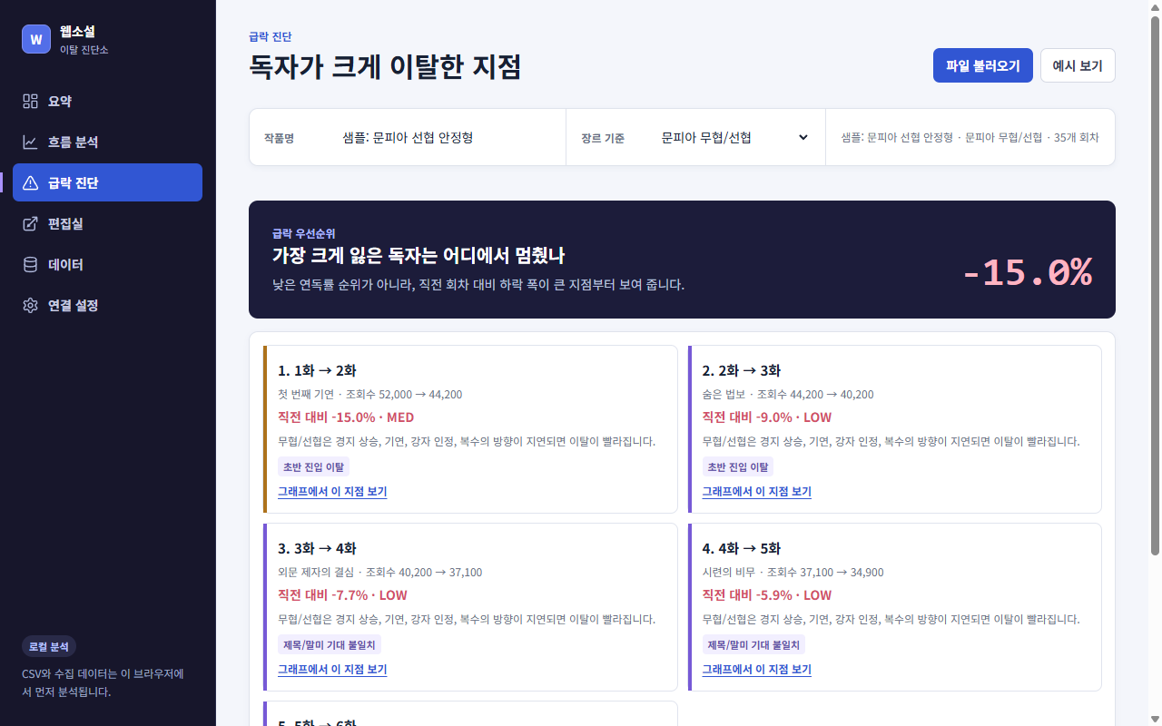Click the card title 1. 1화 → 2화

[x=317, y=370]
